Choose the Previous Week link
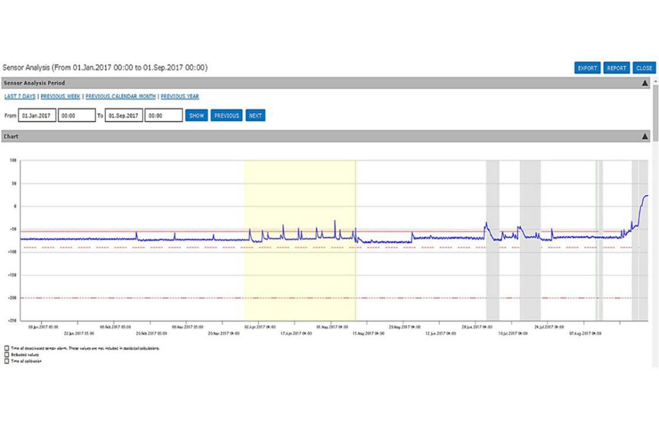Image resolution: width=659 pixels, height=438 pixels. (x=60, y=96)
